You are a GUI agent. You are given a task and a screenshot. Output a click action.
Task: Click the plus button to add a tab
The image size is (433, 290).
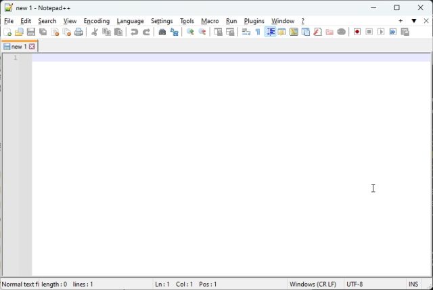tap(401, 21)
